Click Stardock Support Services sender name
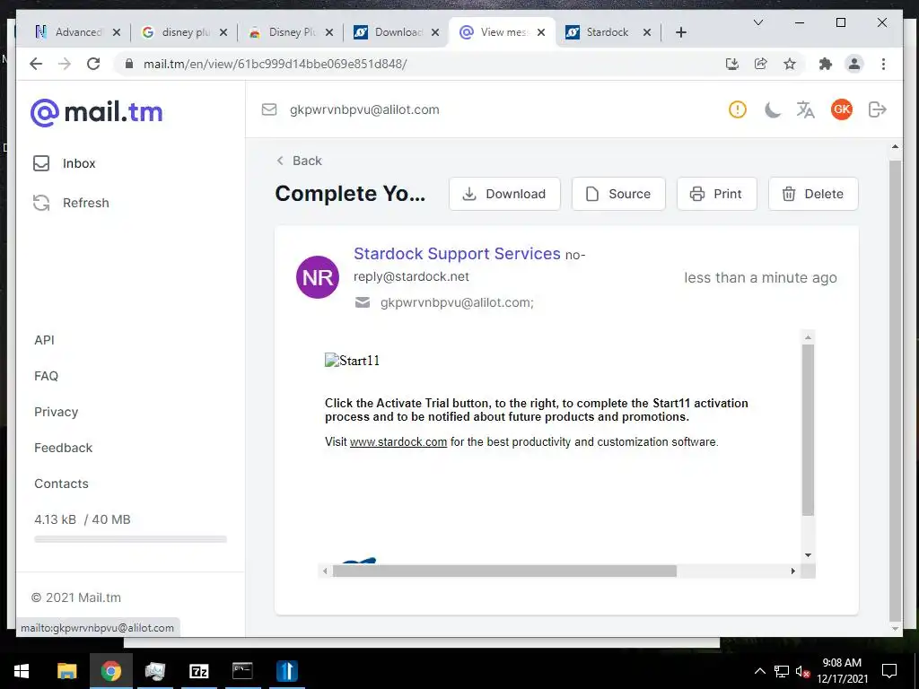This screenshot has width=919, height=689. (x=457, y=254)
